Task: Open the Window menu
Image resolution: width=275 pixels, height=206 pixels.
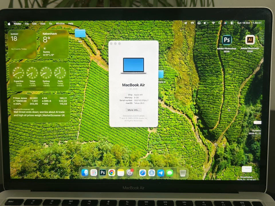Action: tap(60, 23)
